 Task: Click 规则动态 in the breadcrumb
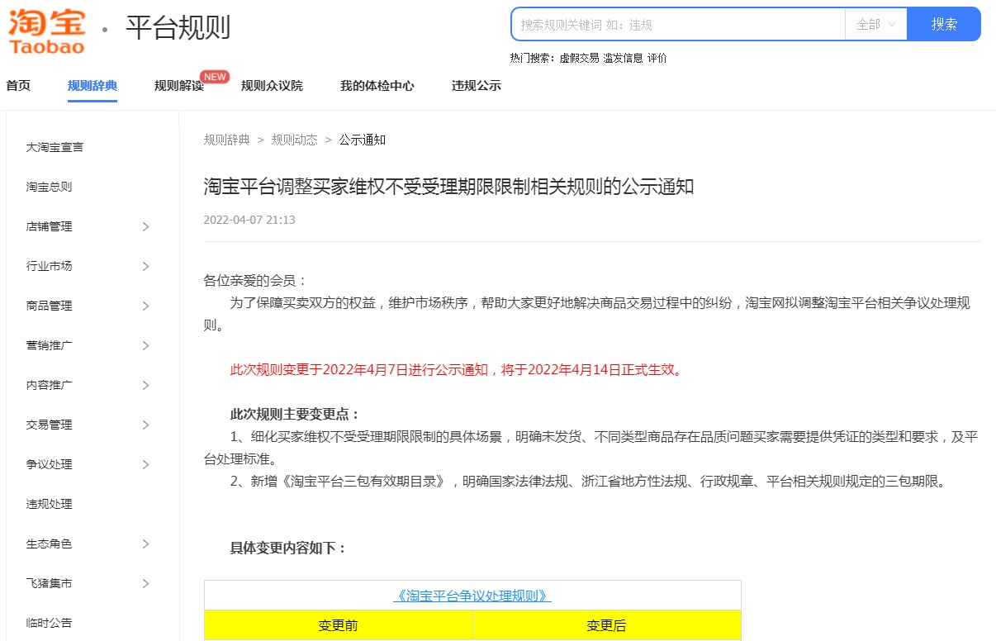pos(295,140)
